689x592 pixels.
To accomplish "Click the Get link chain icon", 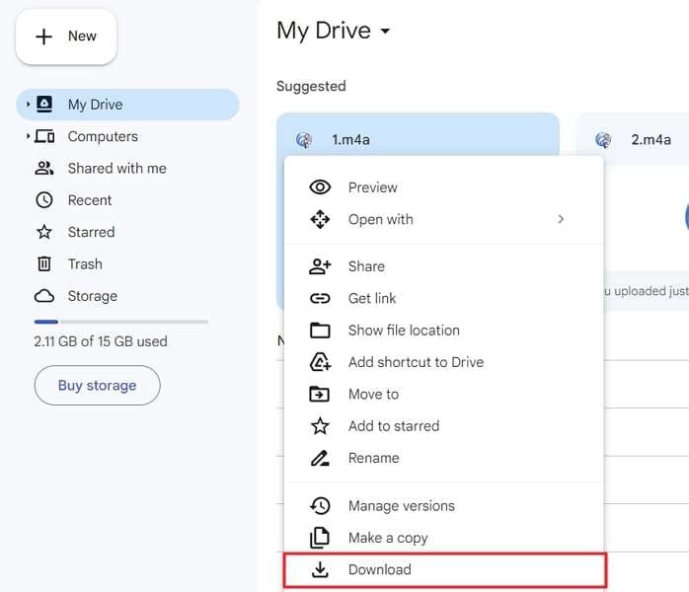I will [320, 298].
